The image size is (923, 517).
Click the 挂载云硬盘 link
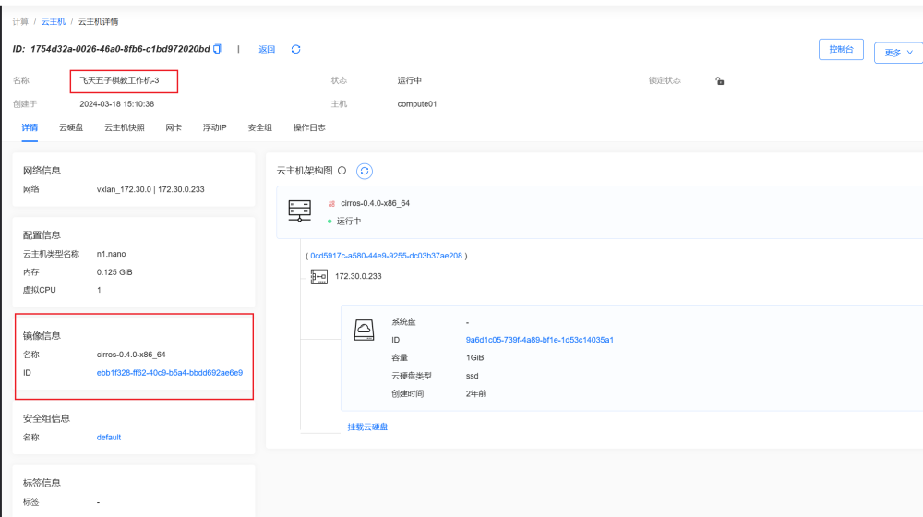(367, 427)
